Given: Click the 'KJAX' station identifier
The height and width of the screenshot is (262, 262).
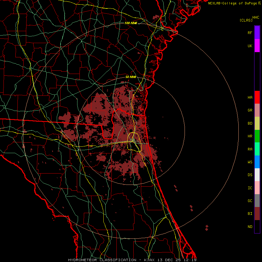Looking at the screenshot, I should coord(149,260).
